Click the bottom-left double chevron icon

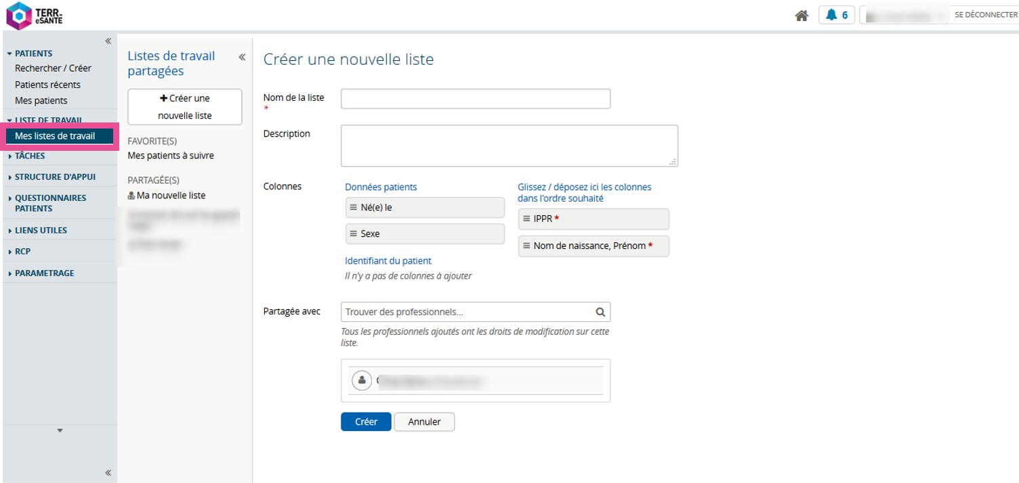pyautogui.click(x=108, y=473)
